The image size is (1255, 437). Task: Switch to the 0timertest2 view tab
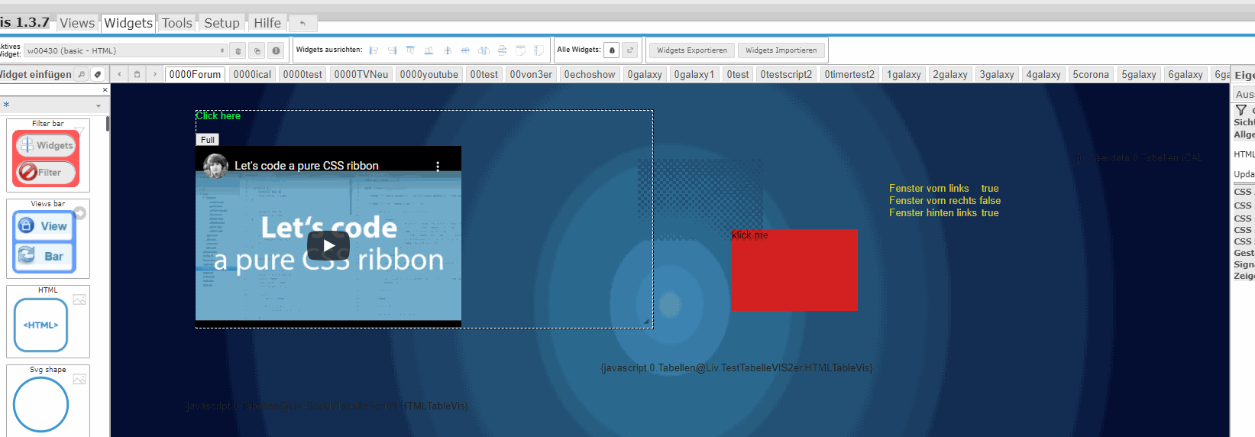[x=849, y=74]
